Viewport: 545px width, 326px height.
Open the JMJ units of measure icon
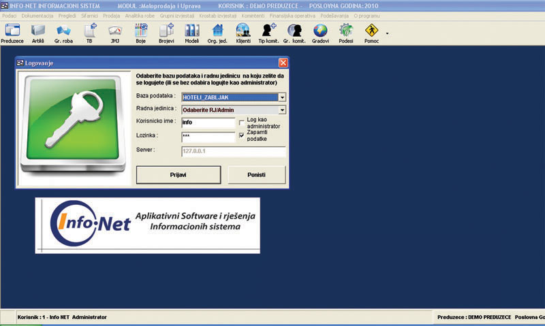point(115,33)
